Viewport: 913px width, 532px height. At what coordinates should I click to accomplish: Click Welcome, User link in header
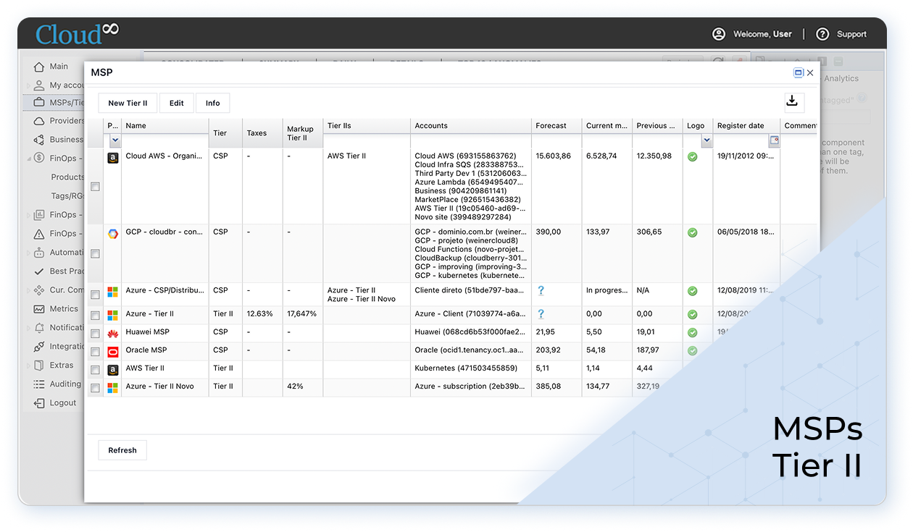(x=762, y=34)
